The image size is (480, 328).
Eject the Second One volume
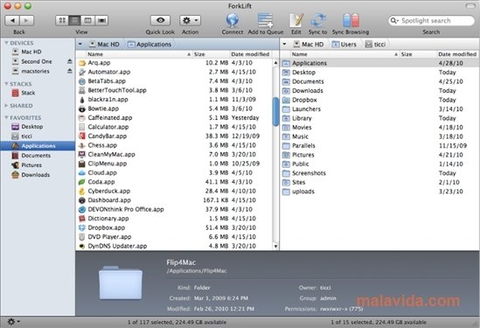pyautogui.click(x=70, y=61)
